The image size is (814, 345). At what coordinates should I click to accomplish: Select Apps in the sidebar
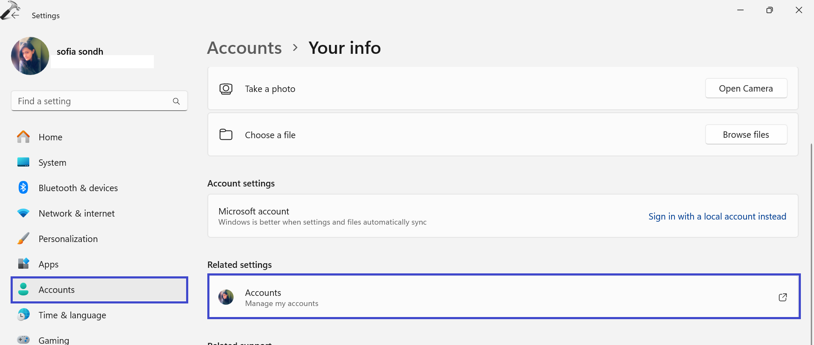[48, 264]
